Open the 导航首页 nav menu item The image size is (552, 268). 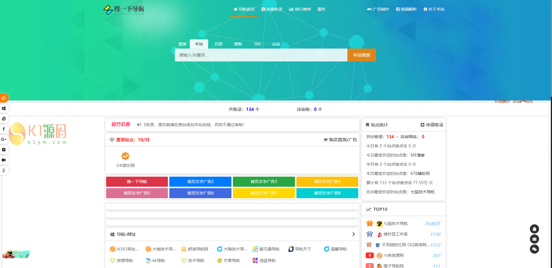click(244, 9)
